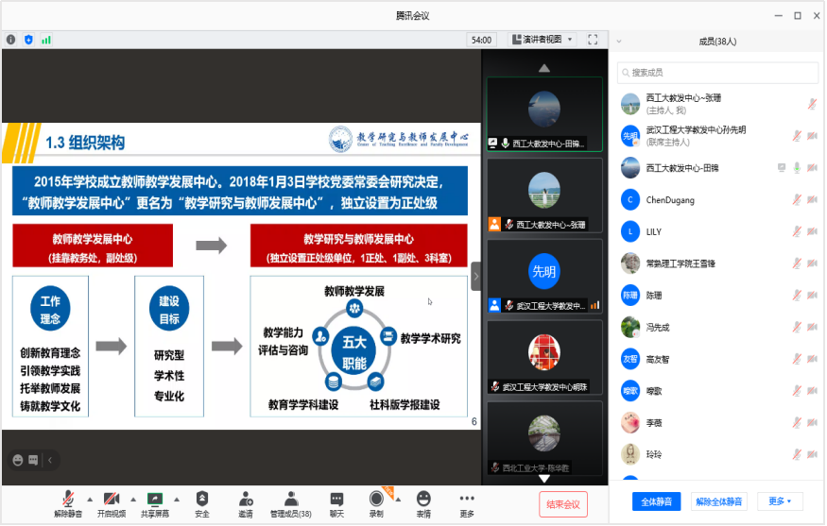Turn on camera with 开启视频

pyautogui.click(x=112, y=504)
